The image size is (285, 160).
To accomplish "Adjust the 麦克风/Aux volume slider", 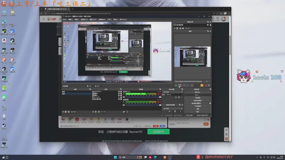I will point(144,97).
